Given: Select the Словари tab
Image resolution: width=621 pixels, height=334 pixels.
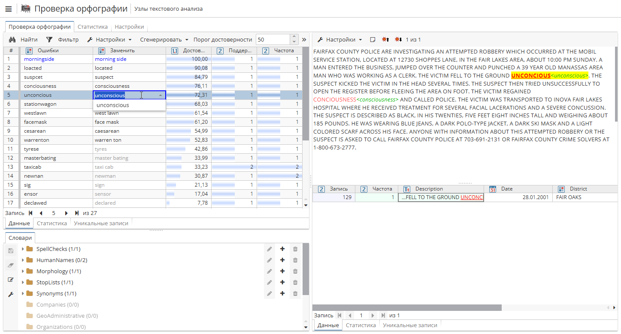Looking at the screenshot, I should 20,238.
